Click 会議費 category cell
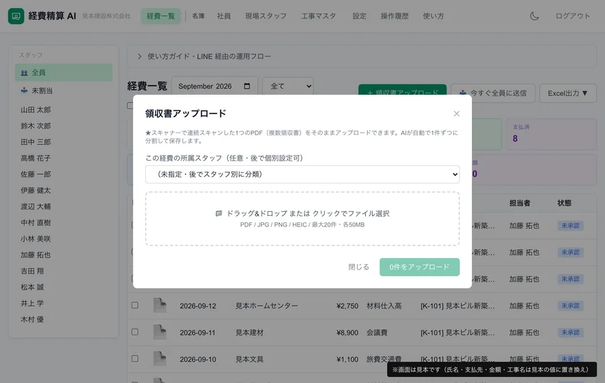Viewport: 605px width, 383px height. tap(377, 333)
